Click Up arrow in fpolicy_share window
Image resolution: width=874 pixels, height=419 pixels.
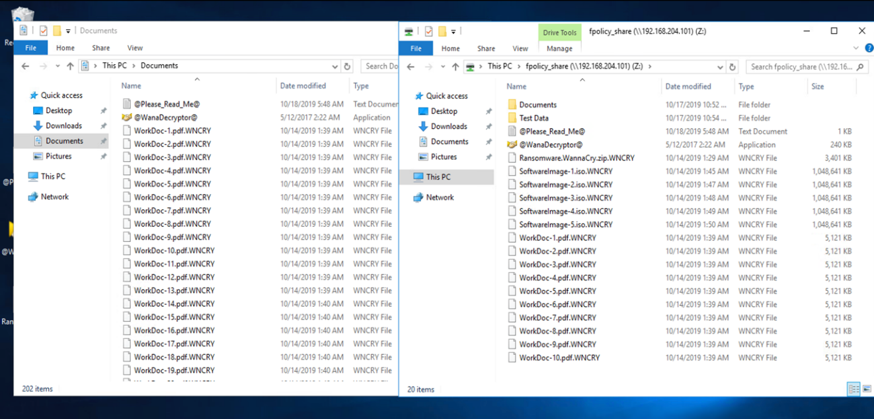click(456, 67)
